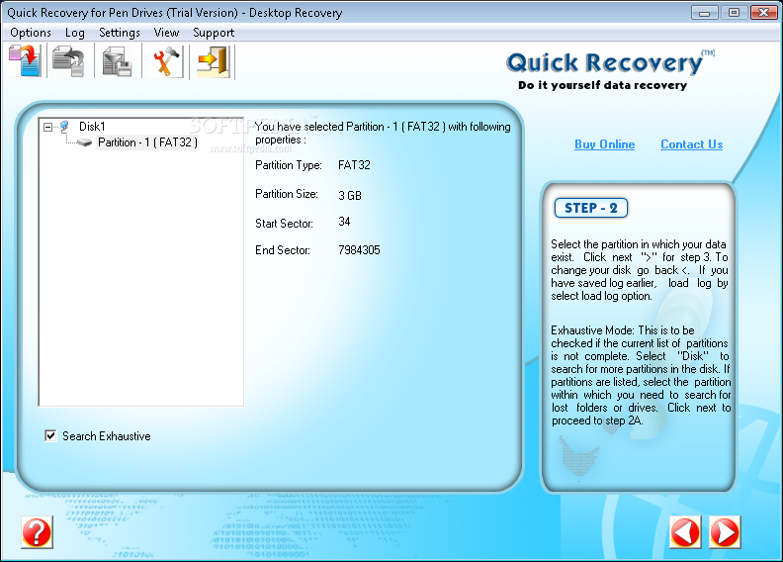Proceed with the red next arrow
Image resolution: width=783 pixels, height=562 pixels.
pos(725,532)
